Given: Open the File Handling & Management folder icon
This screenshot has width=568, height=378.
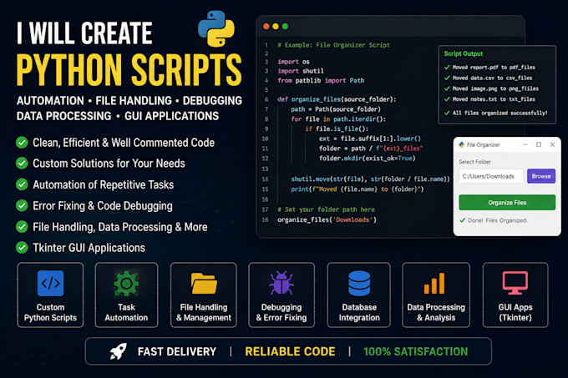Looking at the screenshot, I should (x=204, y=283).
